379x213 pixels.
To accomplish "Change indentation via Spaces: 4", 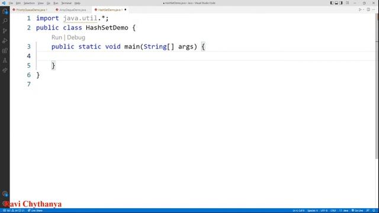I will click(x=313, y=211).
